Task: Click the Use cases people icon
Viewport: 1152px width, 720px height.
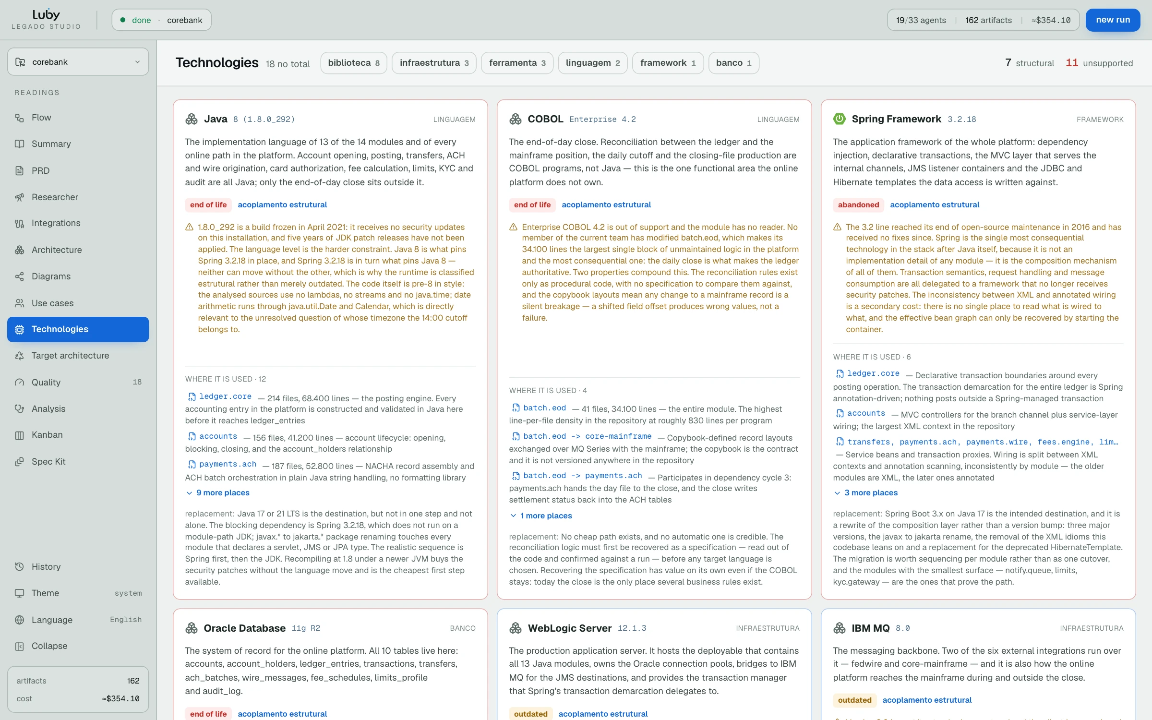Action: 19,303
